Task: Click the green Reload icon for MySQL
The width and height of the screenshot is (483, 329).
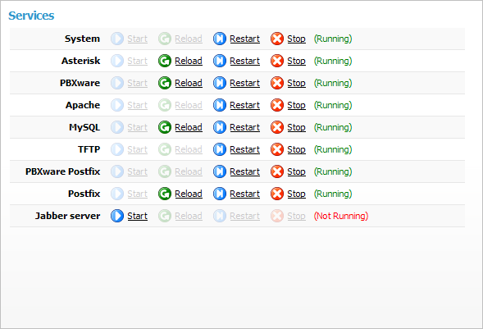Action: point(165,127)
